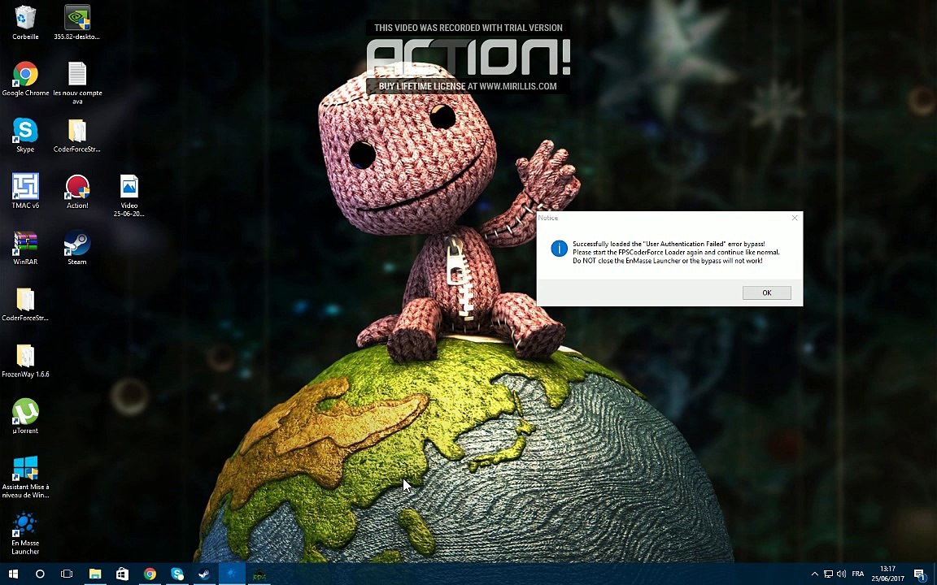Open Cortana search circle on taskbar
This screenshot has height=585, width=937.
tap(40, 574)
